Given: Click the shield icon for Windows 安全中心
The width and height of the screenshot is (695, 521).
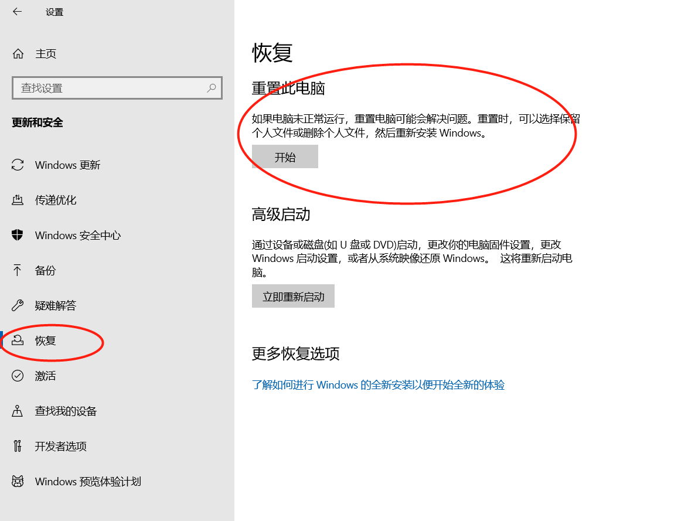Looking at the screenshot, I should point(18,236).
